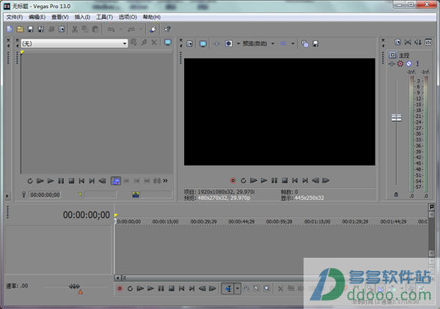Open the trimmer media dropdown showing (无)
Viewport: 440px width, 309px height.
tap(74, 43)
